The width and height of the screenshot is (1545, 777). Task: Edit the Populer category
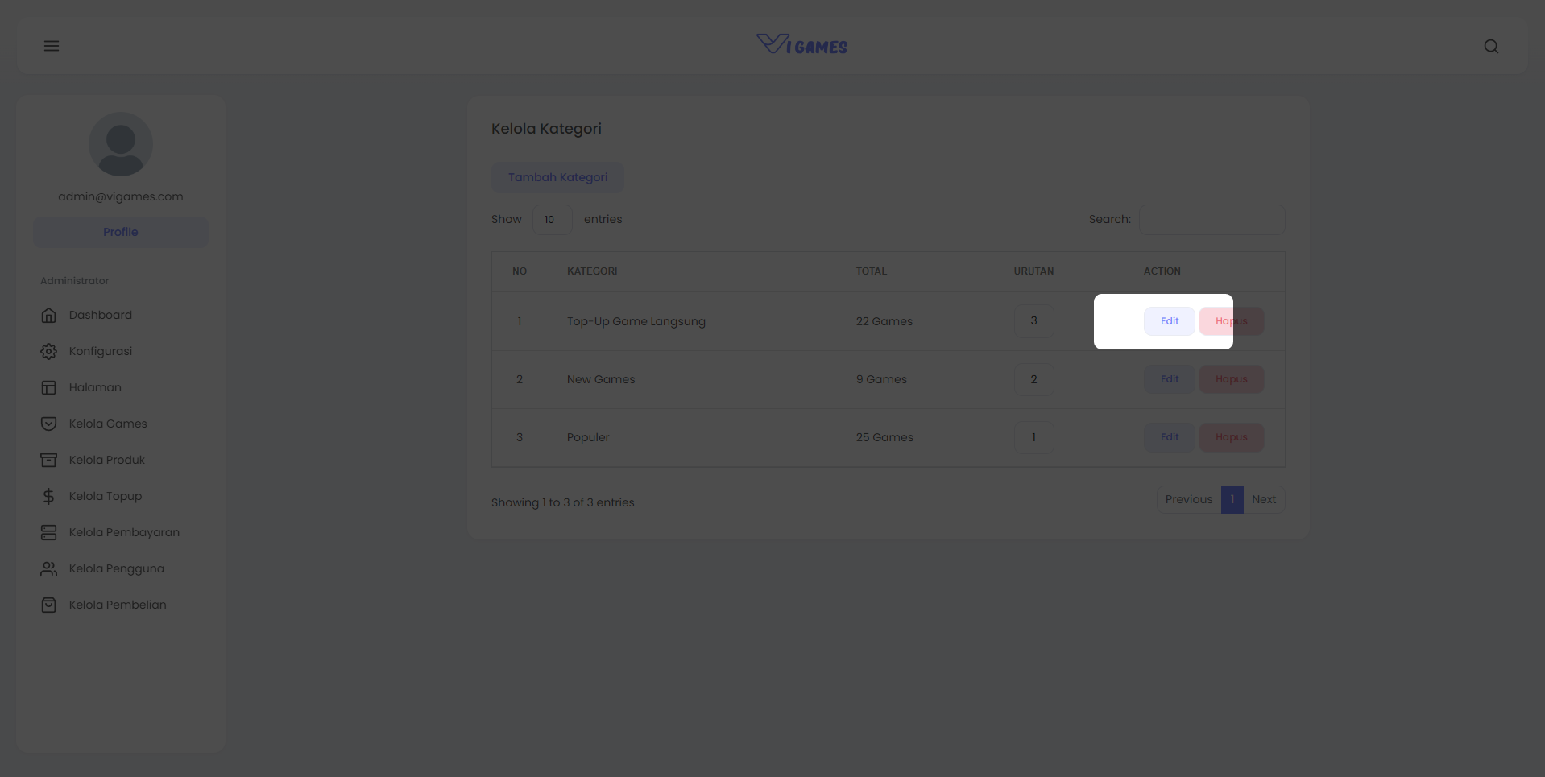point(1170,437)
